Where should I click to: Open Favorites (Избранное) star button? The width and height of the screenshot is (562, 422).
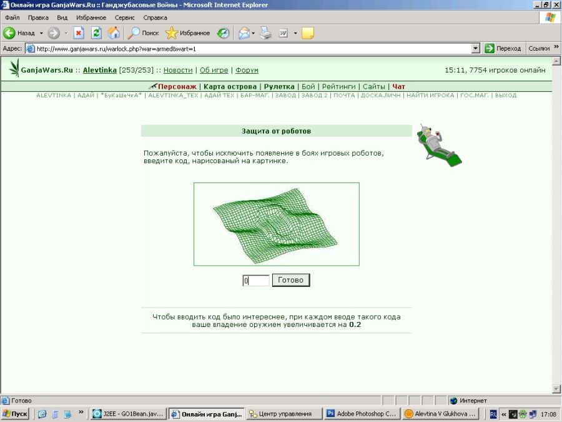[187, 33]
